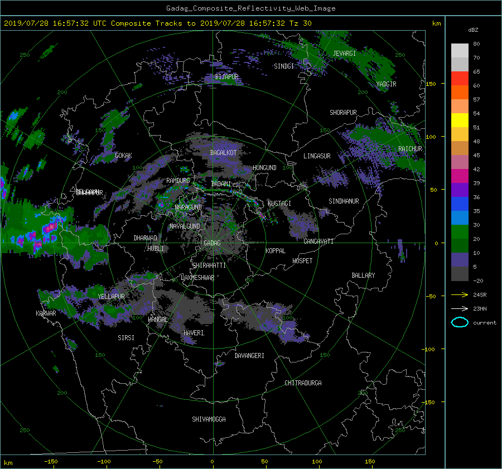Image resolution: width=502 pixels, height=469 pixels.
Task: Click the DAVANGERI city label
Action: pos(249,356)
